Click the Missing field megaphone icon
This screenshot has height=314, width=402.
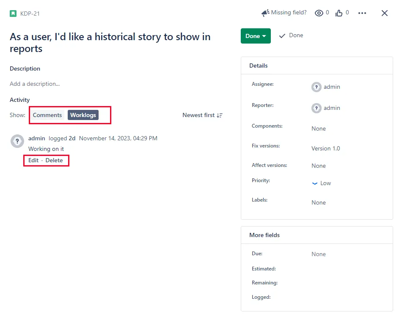[x=265, y=13]
